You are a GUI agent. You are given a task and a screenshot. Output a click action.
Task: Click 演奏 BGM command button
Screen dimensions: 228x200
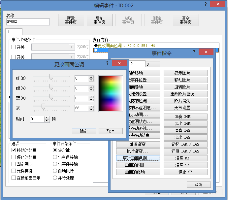(x=185, y=117)
